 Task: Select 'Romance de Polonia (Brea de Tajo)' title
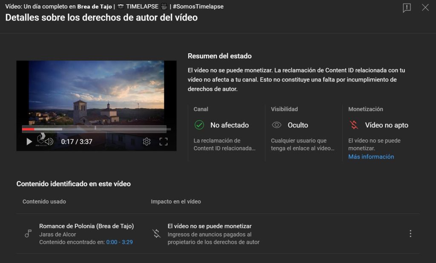86,226
